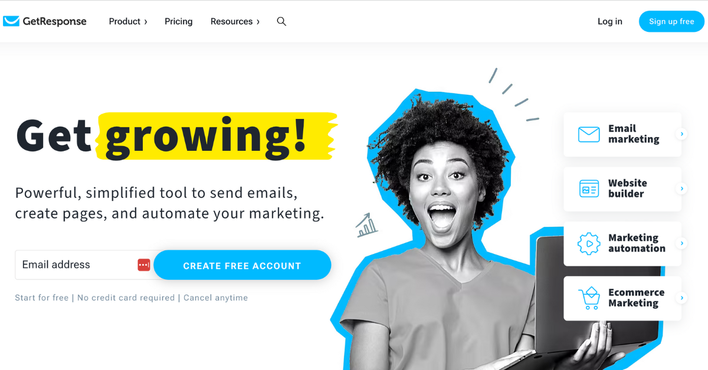Expand the Product menu
Image resolution: width=708 pixels, height=370 pixels.
tap(128, 21)
